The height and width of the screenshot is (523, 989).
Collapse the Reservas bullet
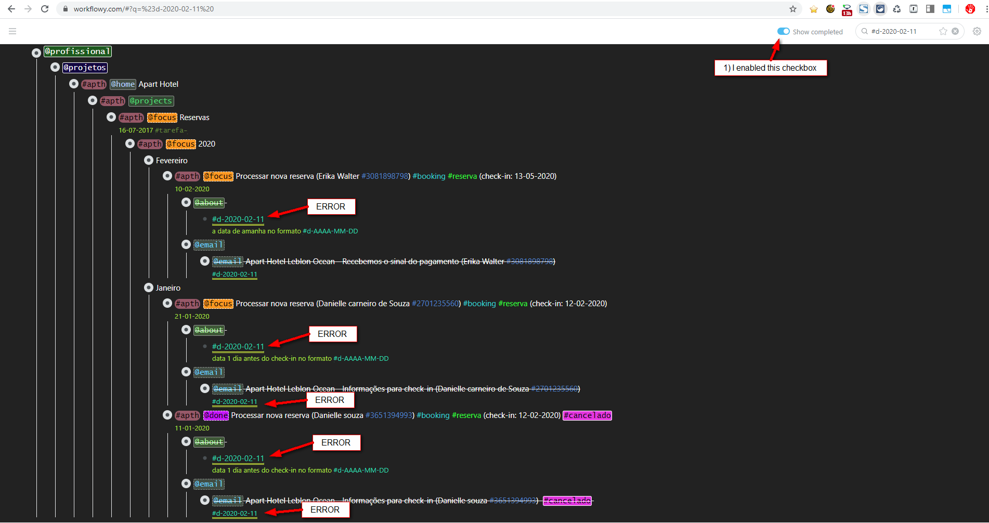tap(111, 117)
